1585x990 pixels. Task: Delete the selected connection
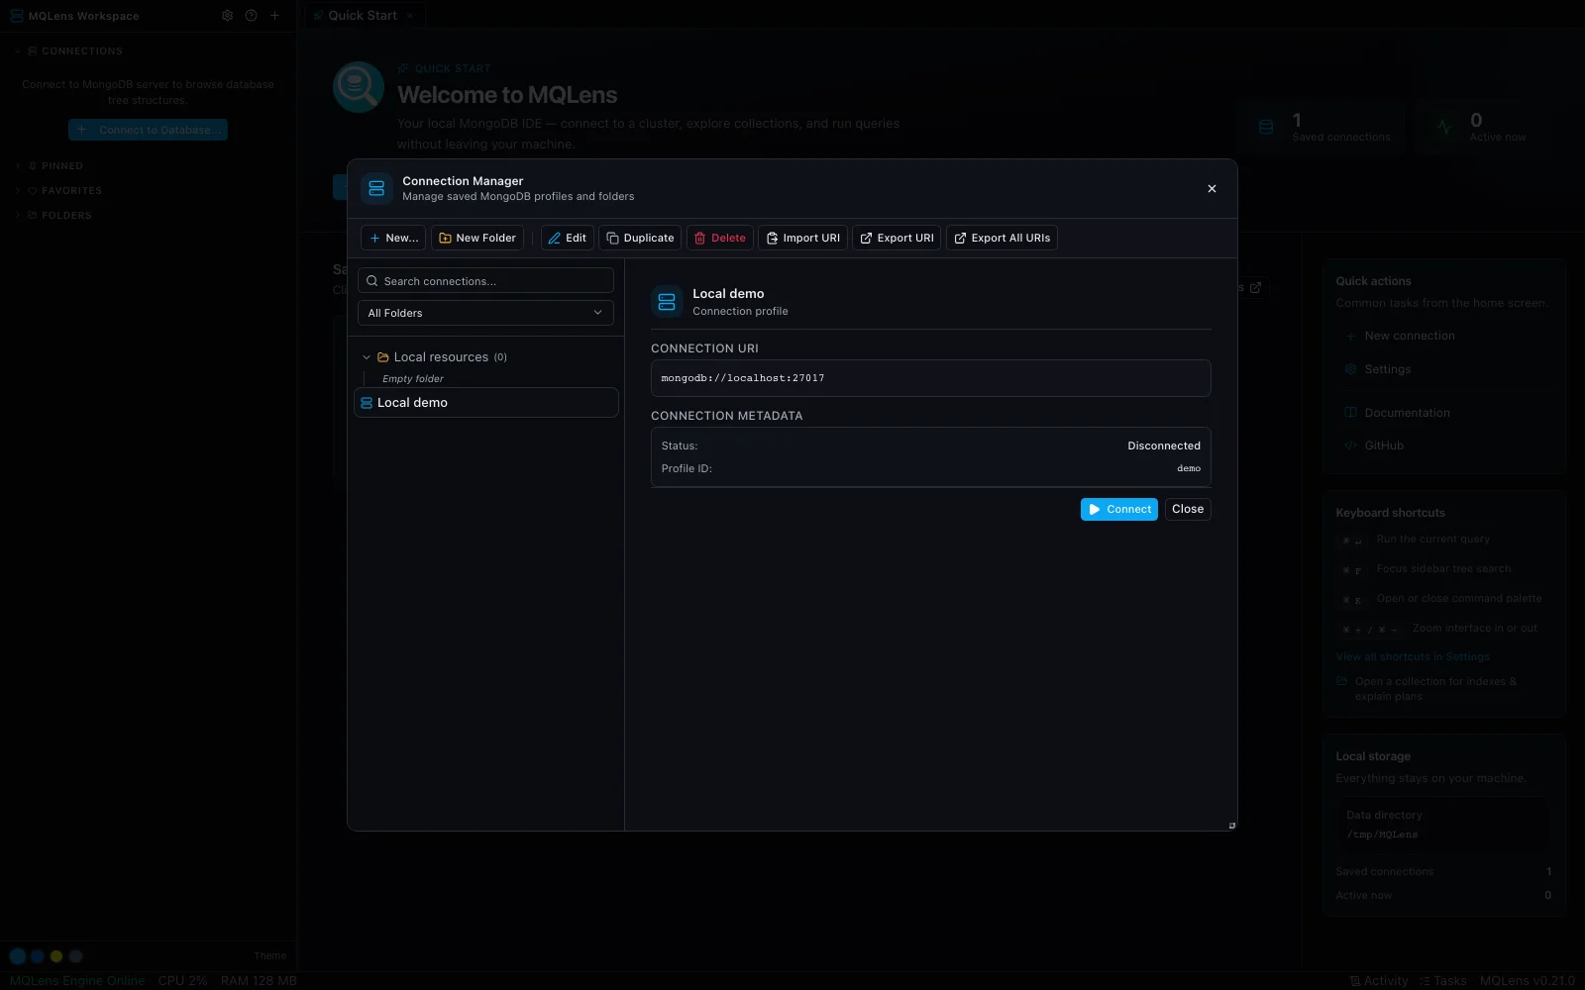pos(720,238)
